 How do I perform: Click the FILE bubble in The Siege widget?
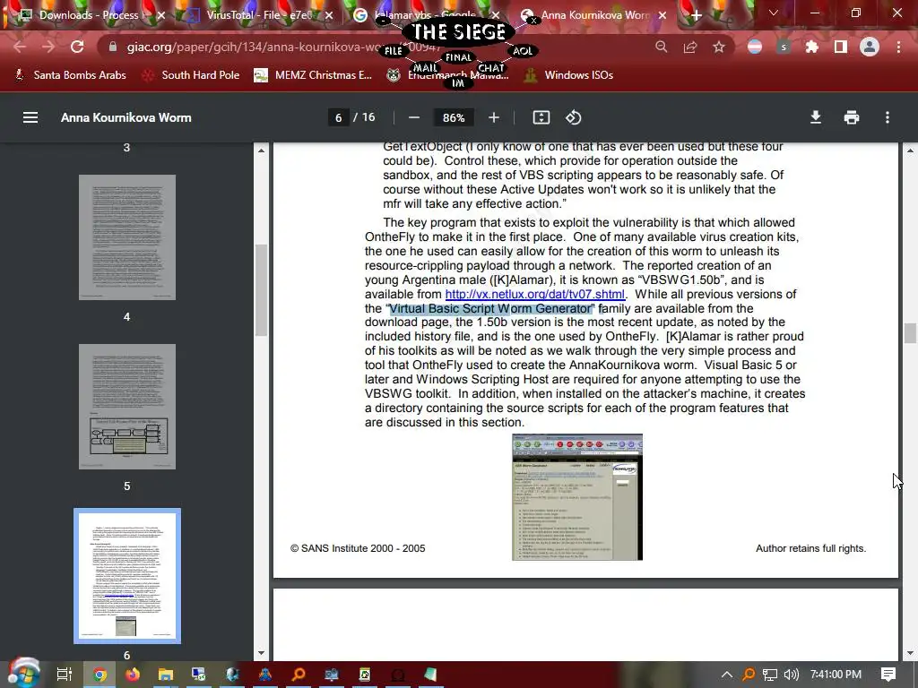point(393,51)
